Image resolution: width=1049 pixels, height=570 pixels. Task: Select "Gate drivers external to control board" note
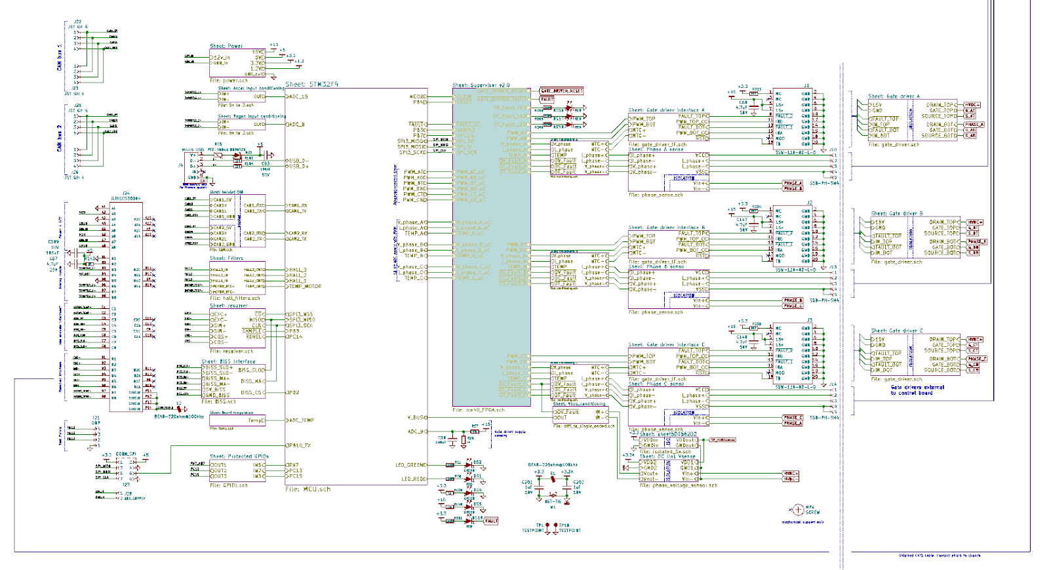[917, 390]
